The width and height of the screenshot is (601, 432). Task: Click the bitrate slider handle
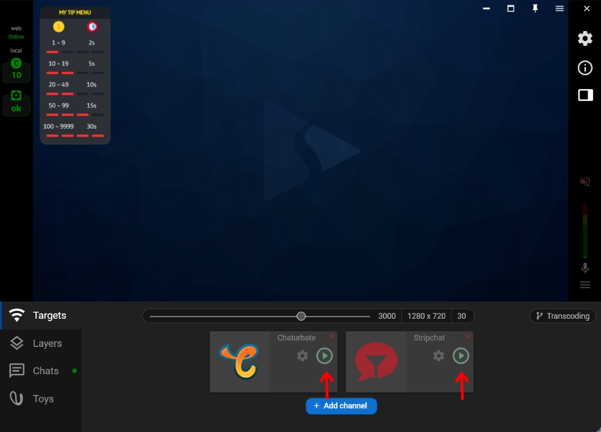pyautogui.click(x=301, y=316)
